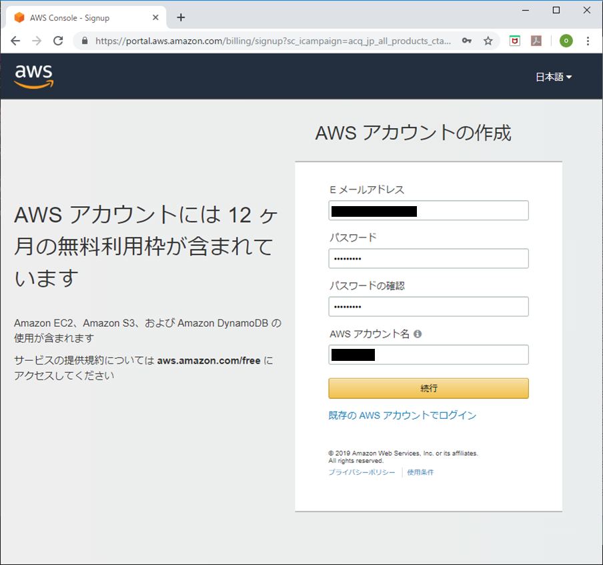This screenshot has width=603, height=565.
Task: Click the info icon next to AWS アカウント名
Action: point(418,334)
